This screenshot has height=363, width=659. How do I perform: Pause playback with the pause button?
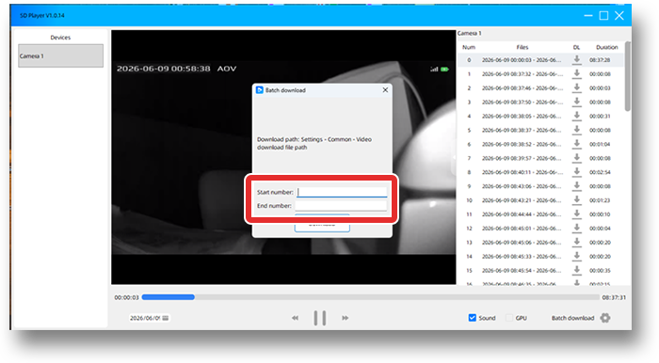click(x=320, y=318)
